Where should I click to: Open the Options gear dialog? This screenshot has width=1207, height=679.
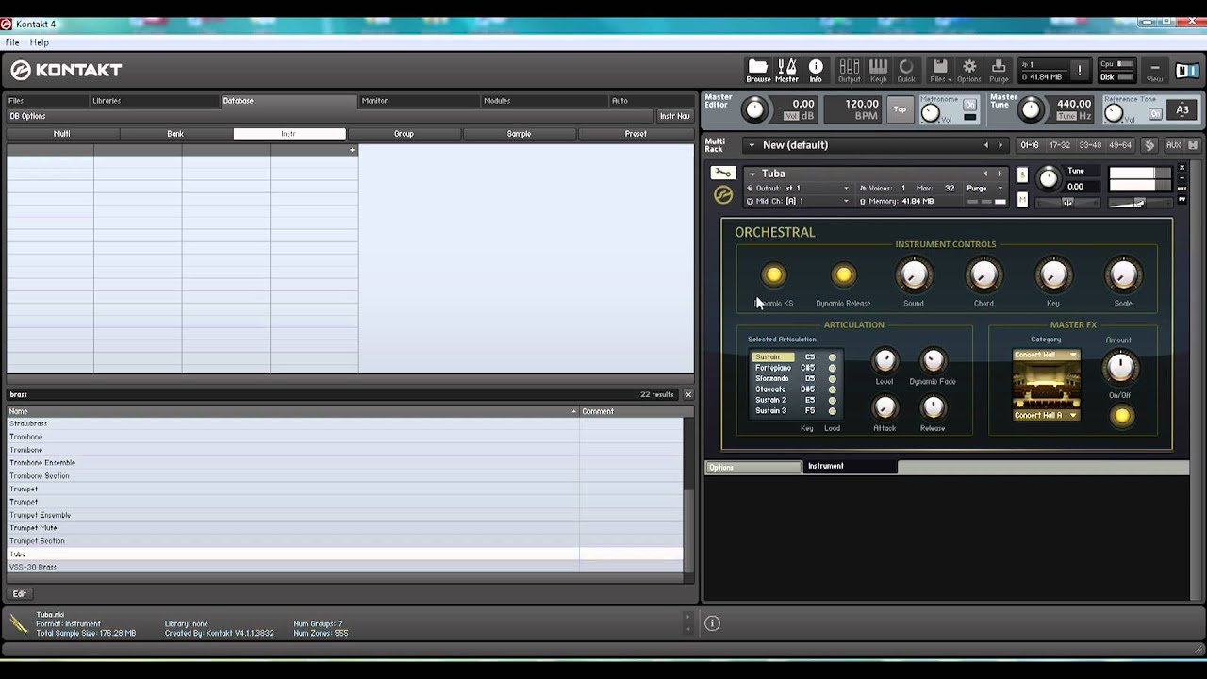coord(969,70)
